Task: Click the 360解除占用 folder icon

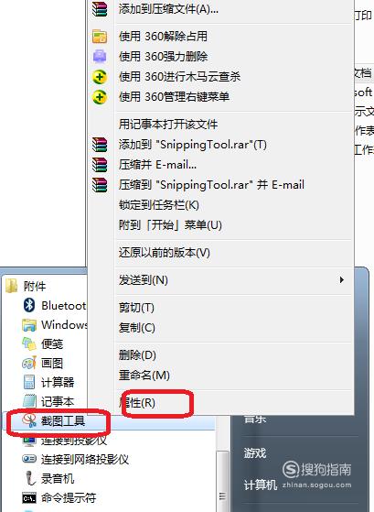Action: click(100, 37)
